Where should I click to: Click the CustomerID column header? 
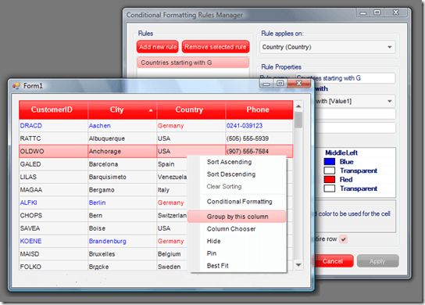pos(53,109)
